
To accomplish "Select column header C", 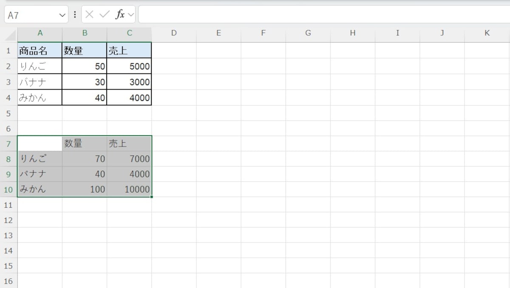I will pos(129,33).
